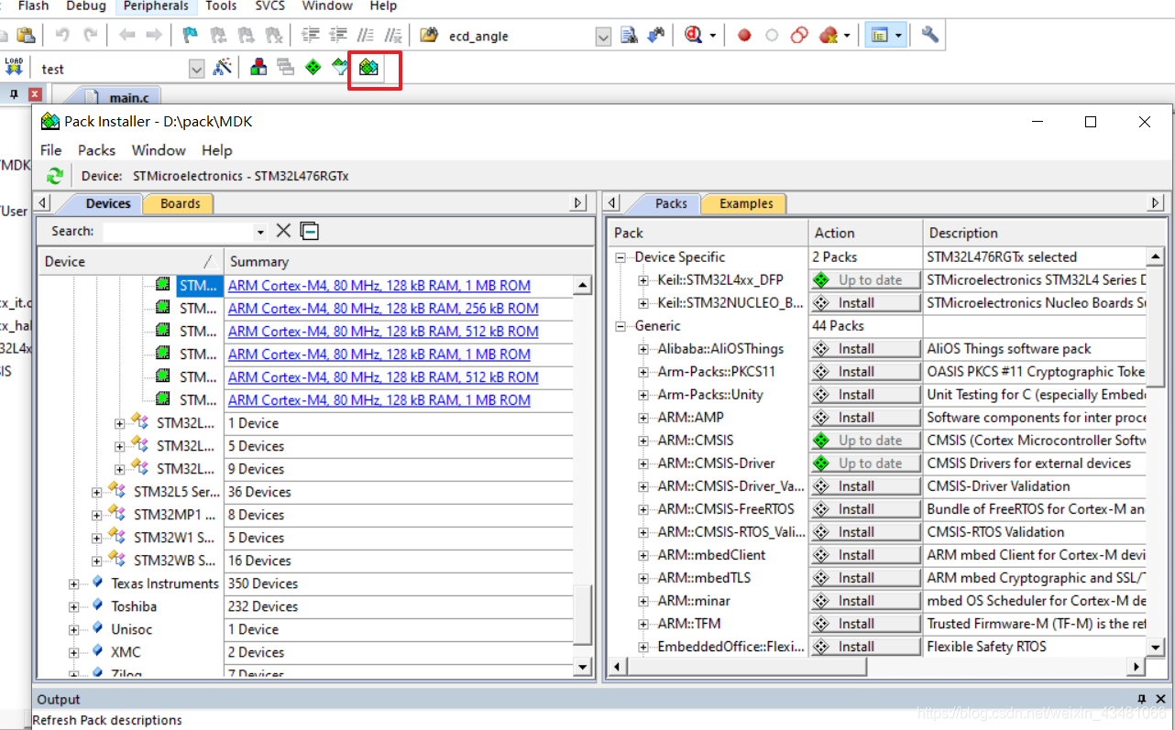Click the Undo toolbar icon
Screen dimensions: 1175x730
pyautogui.click(x=62, y=36)
